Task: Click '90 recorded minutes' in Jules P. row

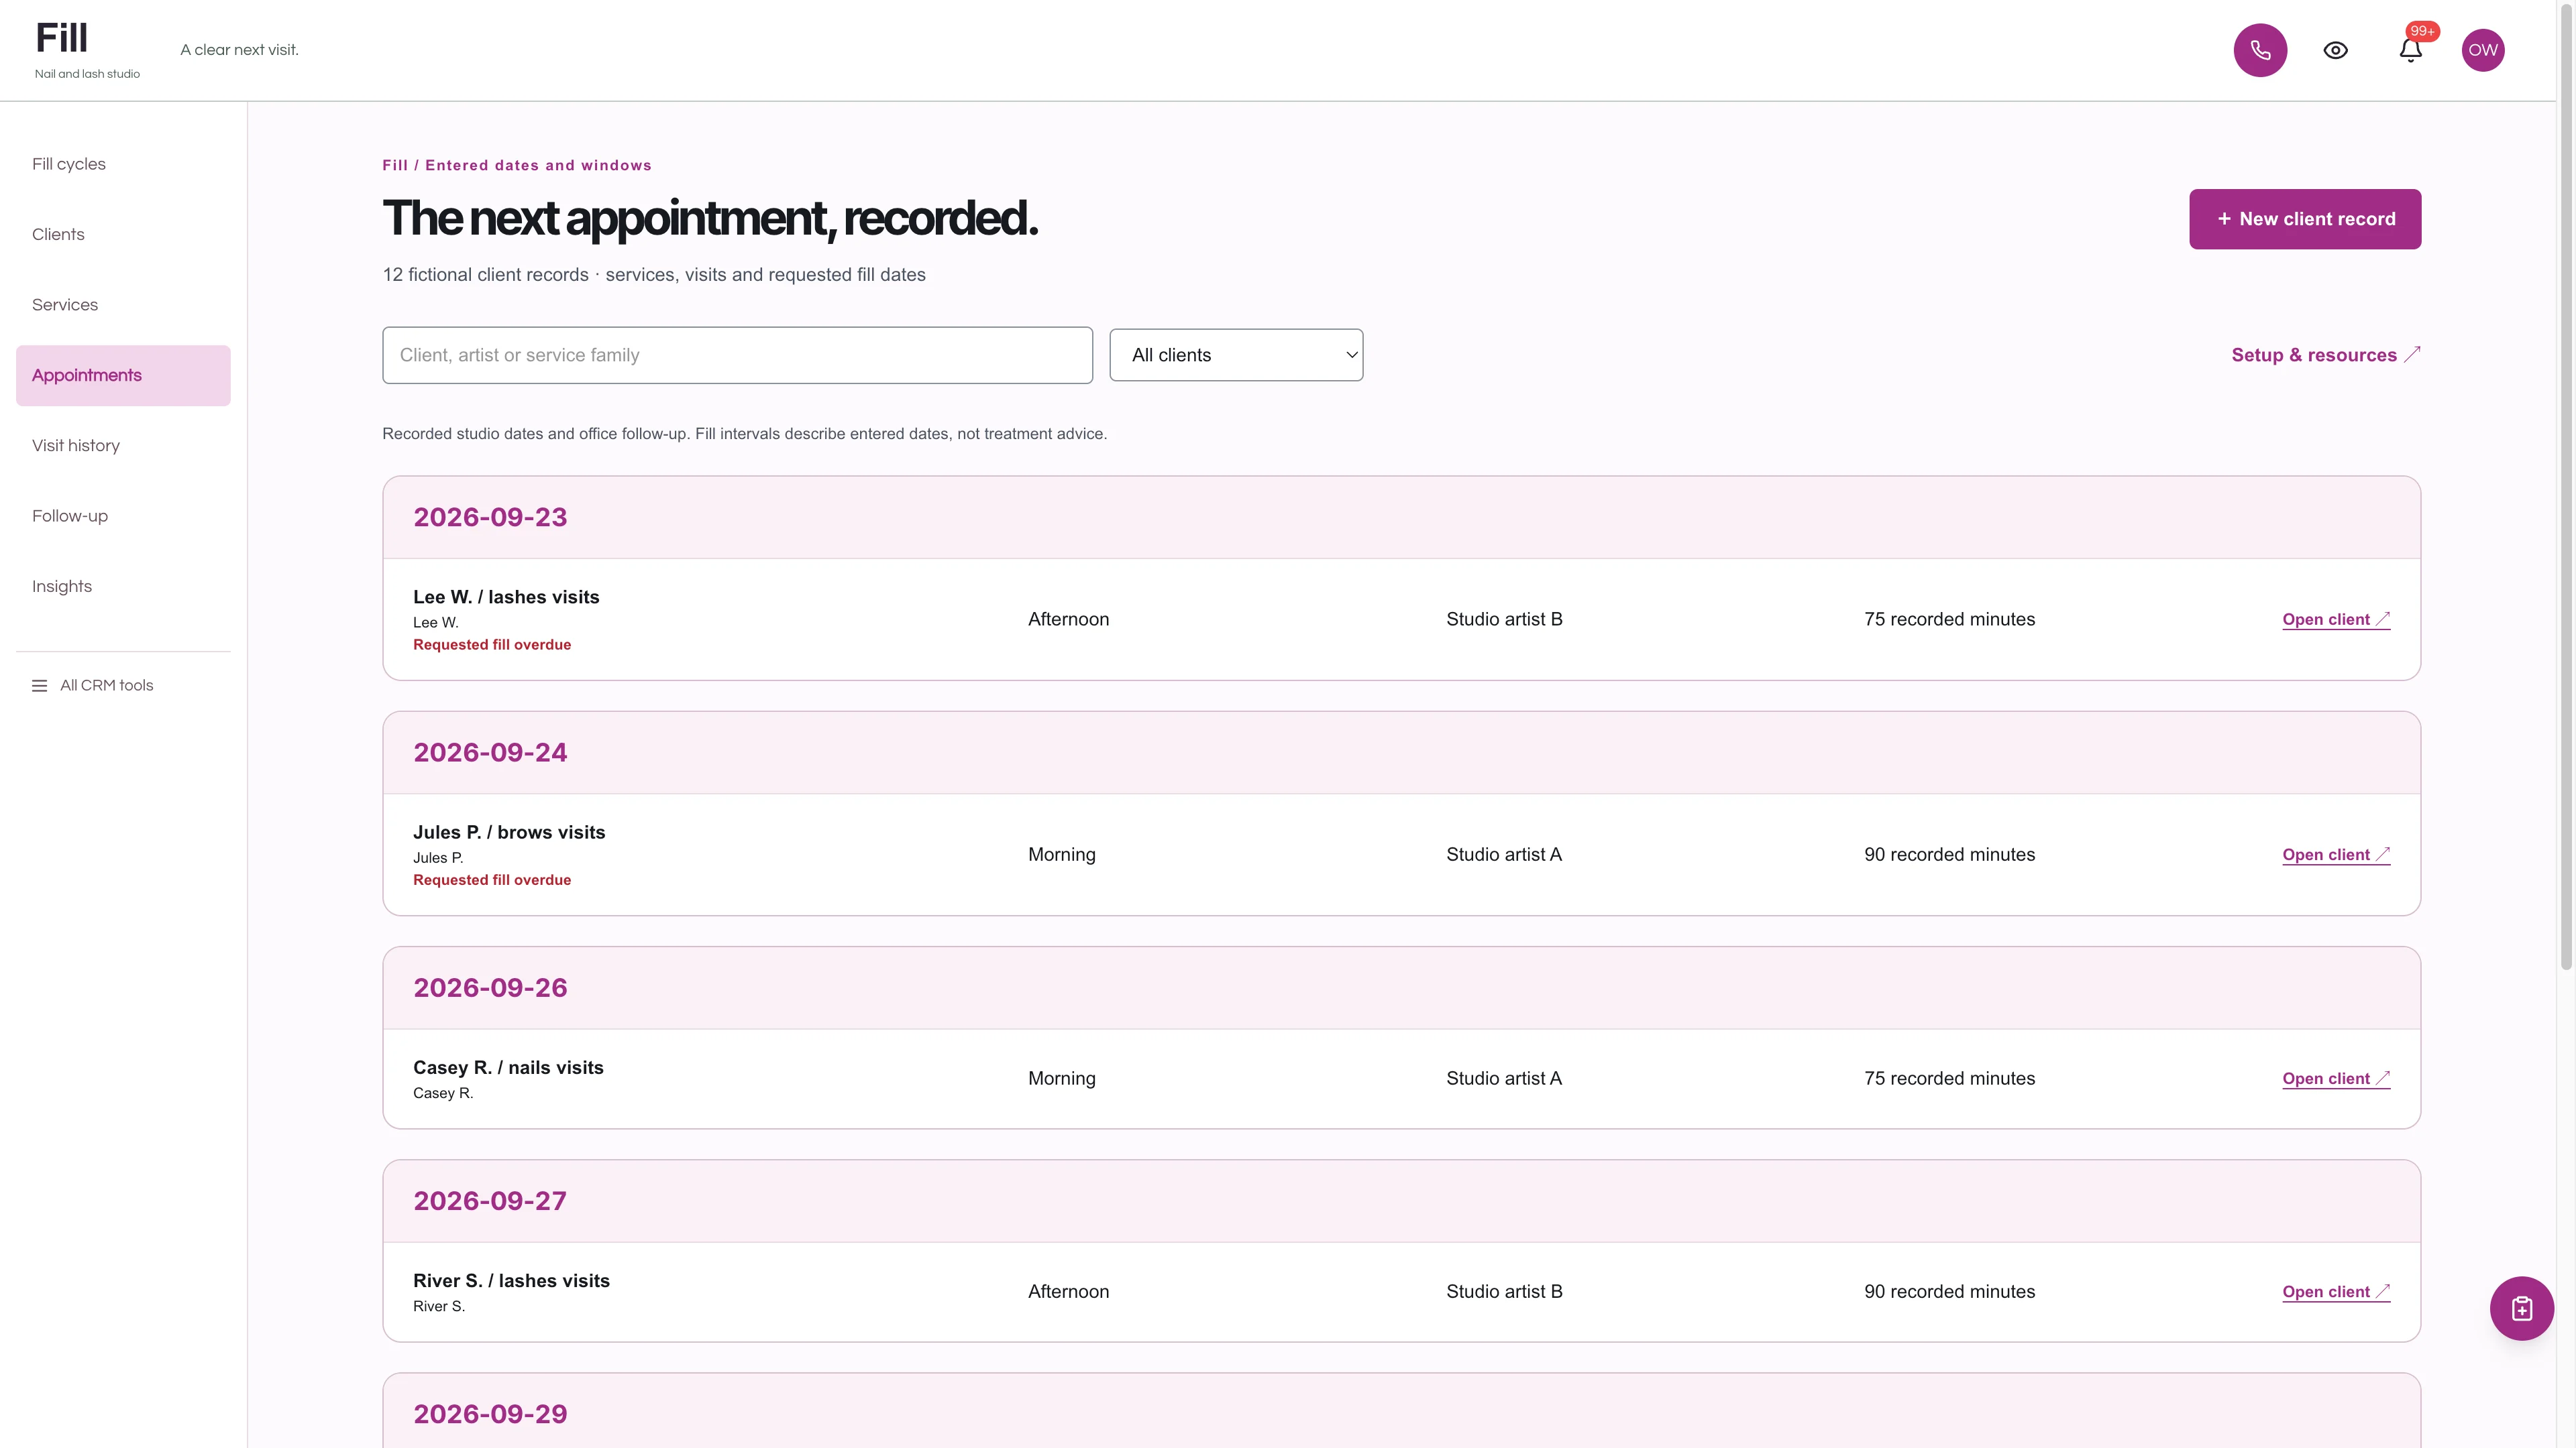Action: tap(1949, 855)
